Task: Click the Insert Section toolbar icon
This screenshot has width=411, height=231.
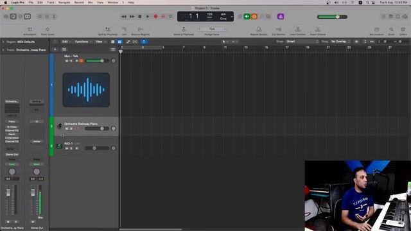Action: coord(298,29)
